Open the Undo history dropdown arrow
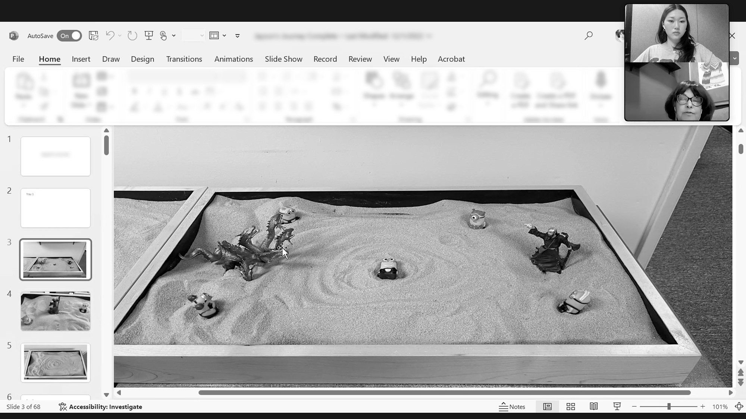This screenshot has height=419, width=746. tap(120, 36)
